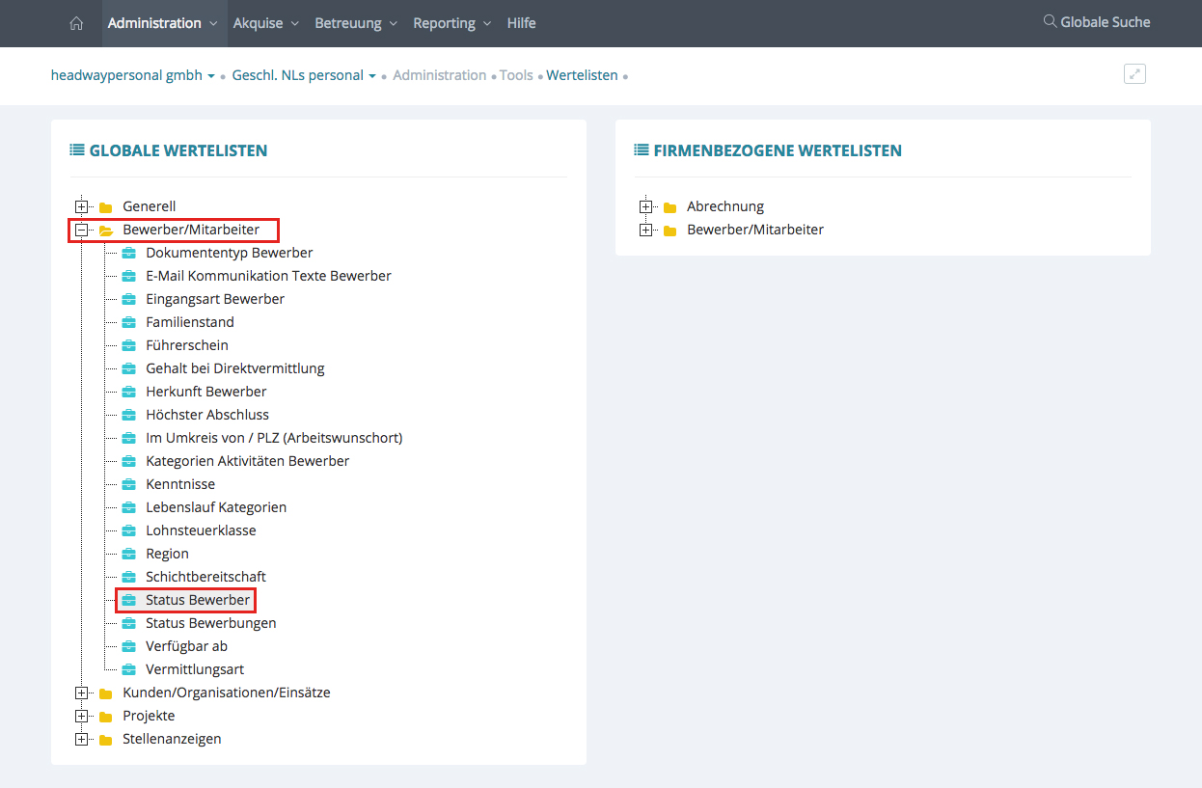Click the Wertelisten breadcrumb link
Screen dimensions: 1202x788
click(x=582, y=75)
